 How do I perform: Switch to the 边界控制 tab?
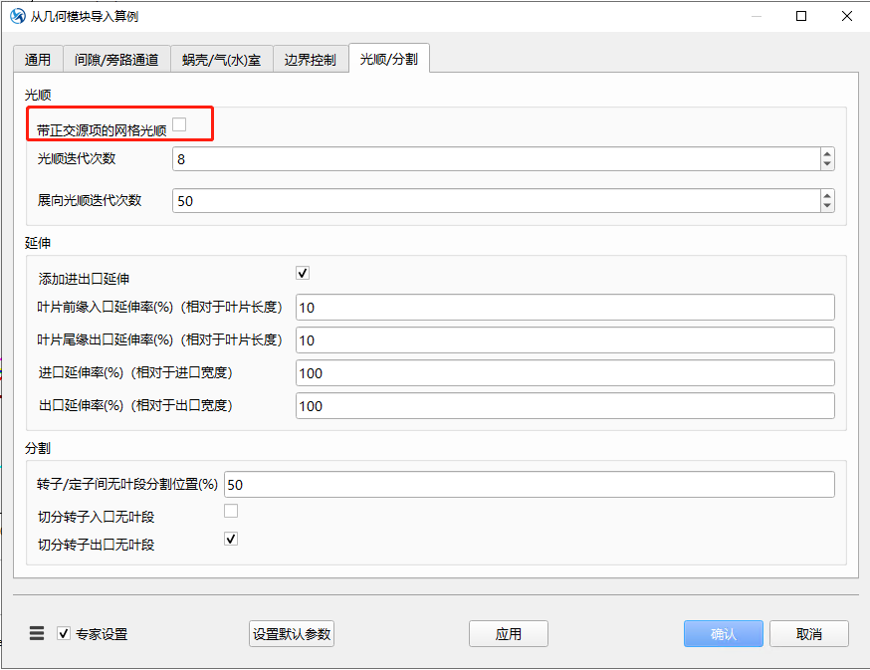pyautogui.click(x=311, y=60)
